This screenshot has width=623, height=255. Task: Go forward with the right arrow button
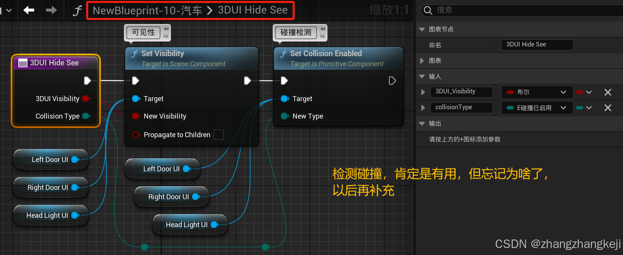[x=51, y=10]
